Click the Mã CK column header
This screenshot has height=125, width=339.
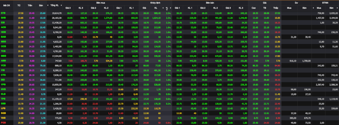(7, 5)
